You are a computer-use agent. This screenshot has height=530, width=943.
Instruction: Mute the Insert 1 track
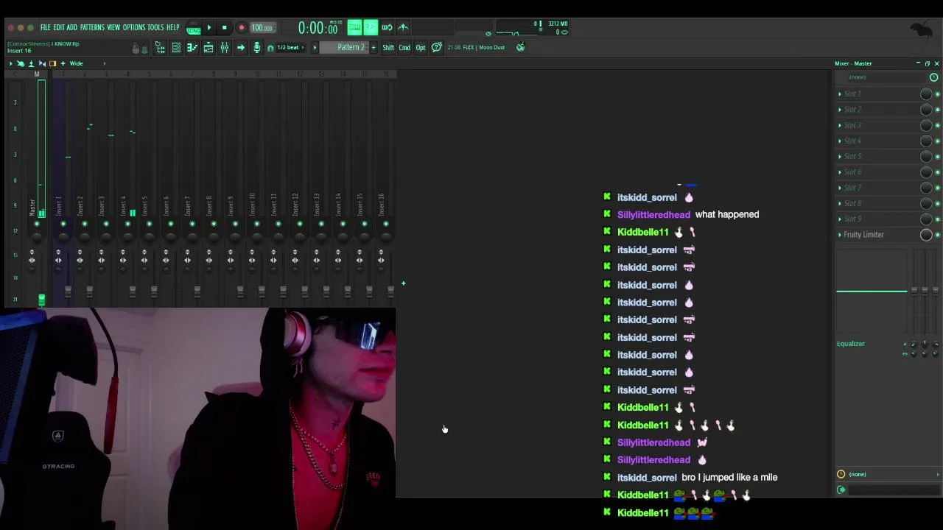[63, 224]
